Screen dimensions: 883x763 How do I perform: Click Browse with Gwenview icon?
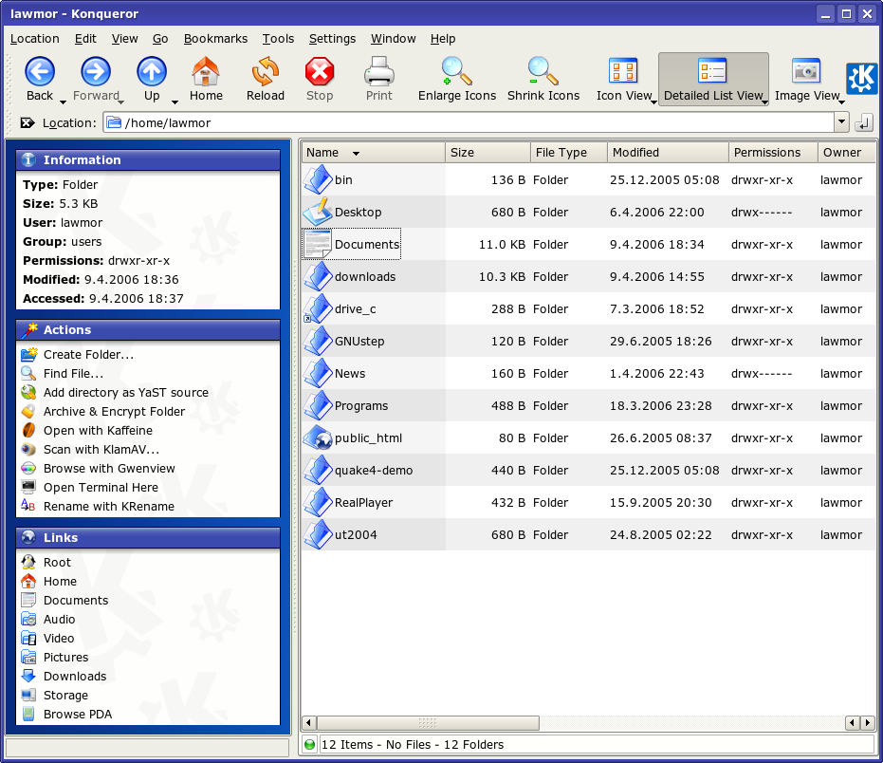(28, 468)
